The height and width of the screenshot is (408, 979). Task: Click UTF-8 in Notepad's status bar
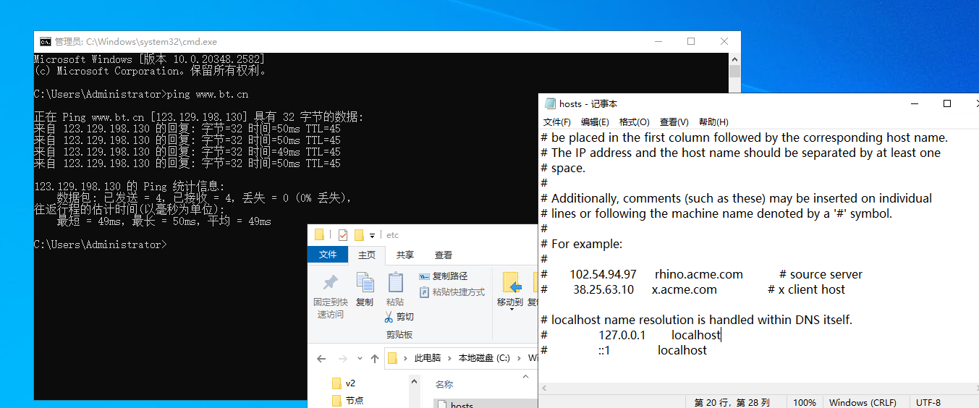coord(928,402)
